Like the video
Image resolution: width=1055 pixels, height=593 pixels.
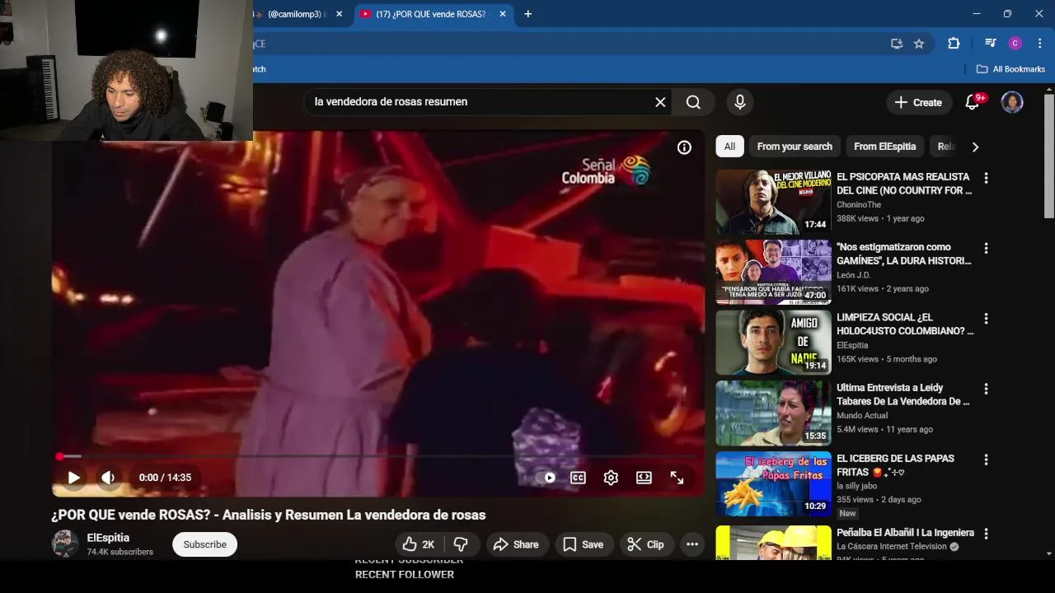(x=419, y=544)
